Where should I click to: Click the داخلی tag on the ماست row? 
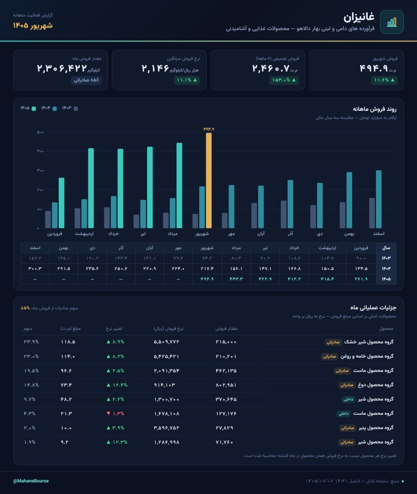click(x=343, y=414)
